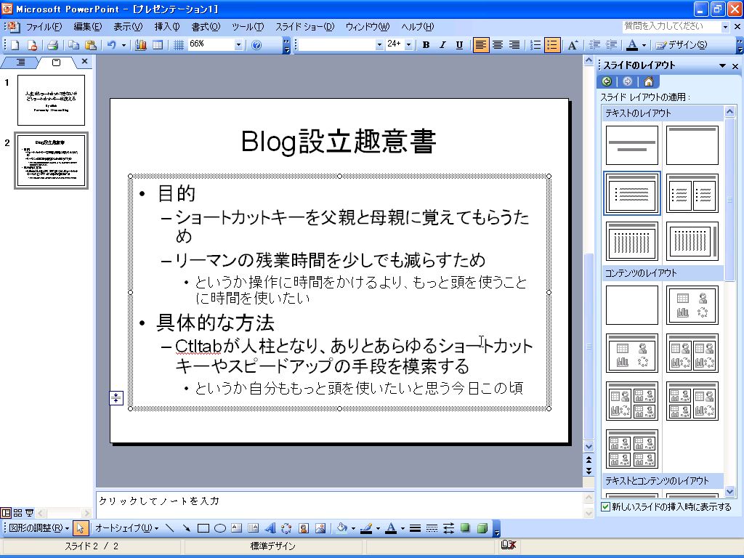This screenshot has height=558, width=744.
Task: Click the Copy icon
Action: point(73,45)
